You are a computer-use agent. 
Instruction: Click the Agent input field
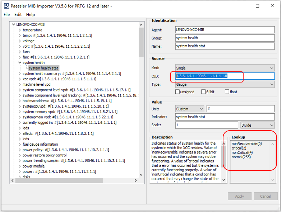pos(225,30)
